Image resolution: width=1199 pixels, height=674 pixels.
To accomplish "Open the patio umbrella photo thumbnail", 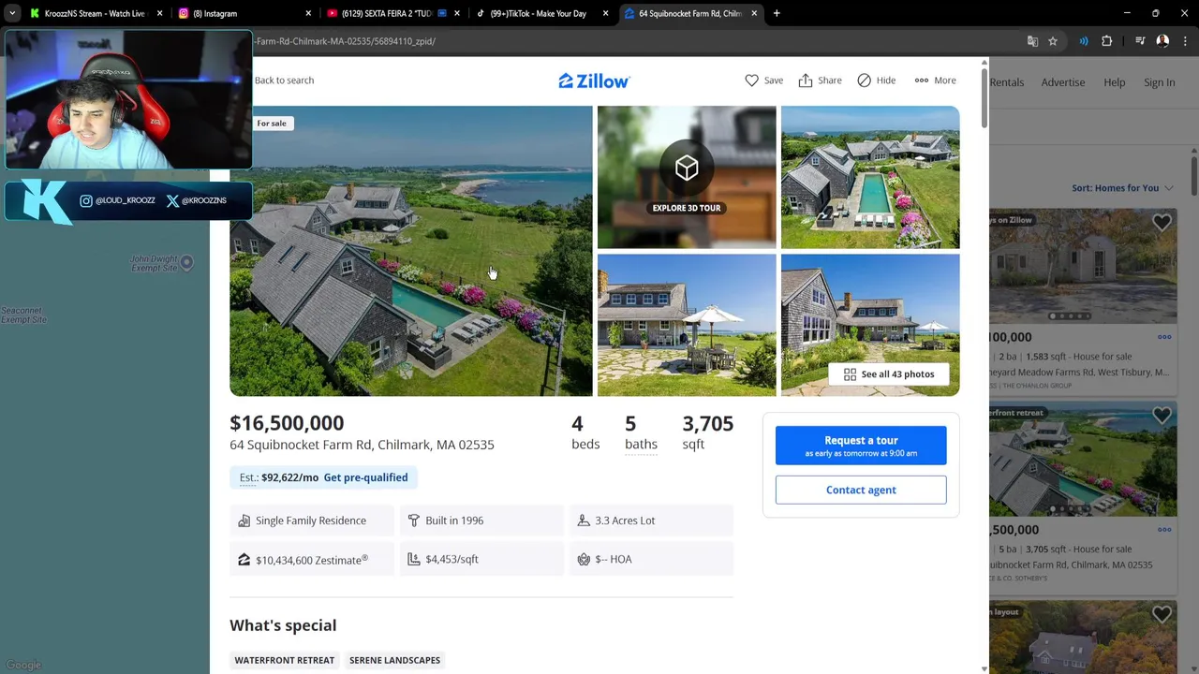I will click(687, 325).
